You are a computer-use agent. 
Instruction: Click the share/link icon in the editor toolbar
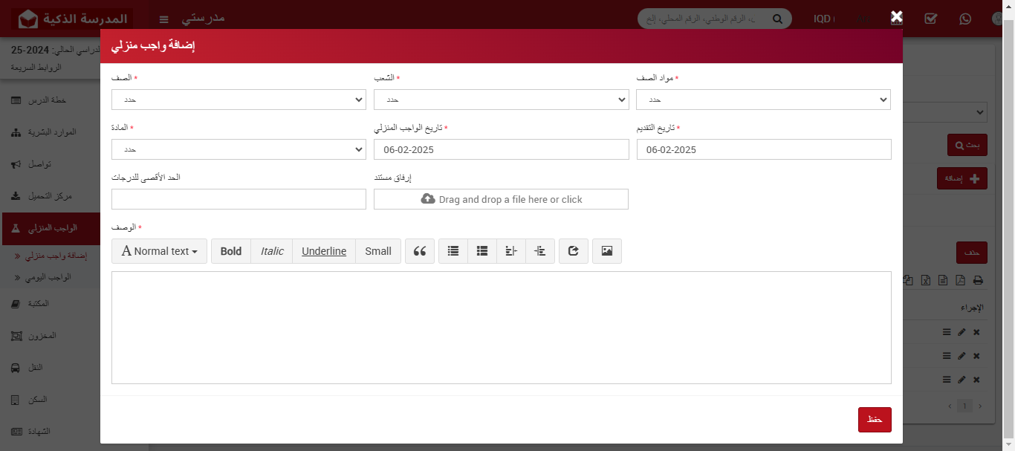click(x=573, y=250)
